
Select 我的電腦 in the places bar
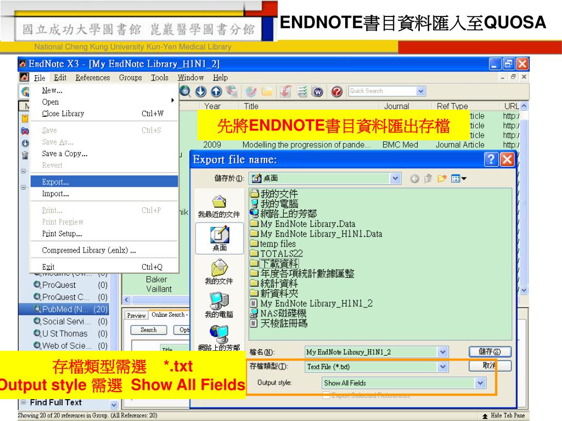219,305
